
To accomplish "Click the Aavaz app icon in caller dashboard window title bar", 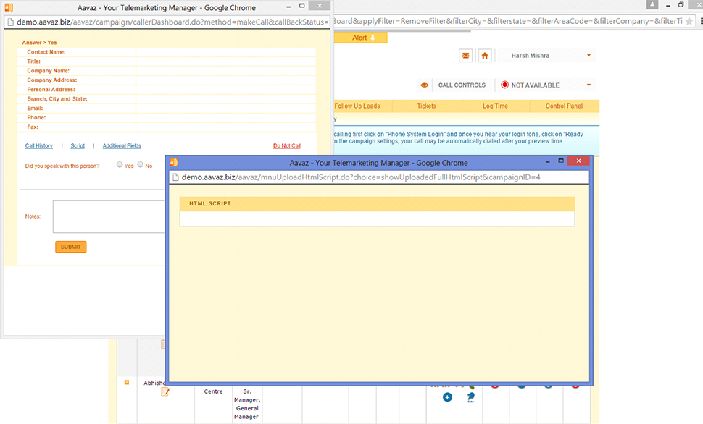I will click(x=9, y=8).
